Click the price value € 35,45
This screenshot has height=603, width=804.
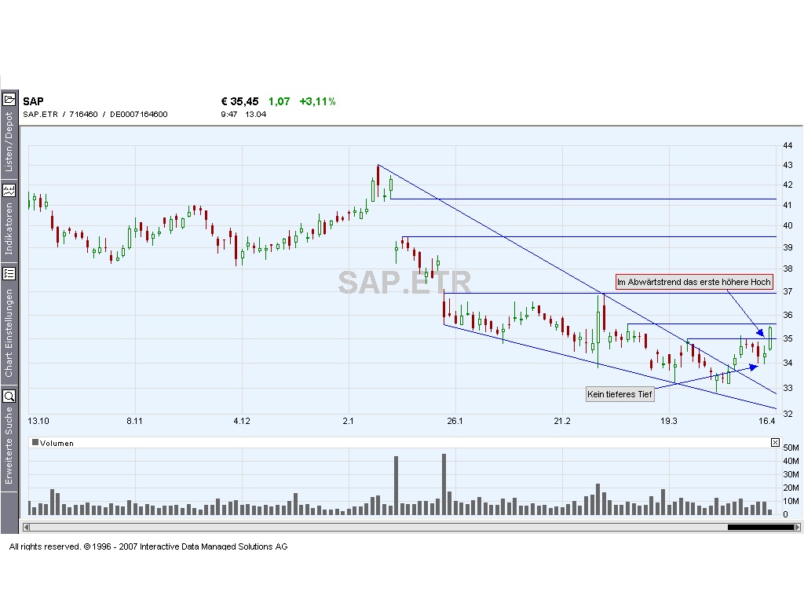239,101
